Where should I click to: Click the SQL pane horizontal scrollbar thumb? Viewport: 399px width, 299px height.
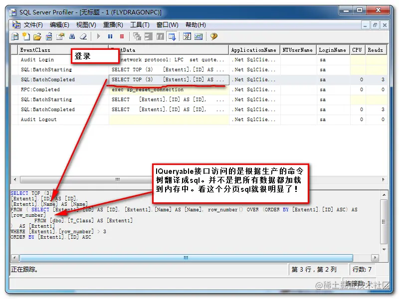(186, 258)
